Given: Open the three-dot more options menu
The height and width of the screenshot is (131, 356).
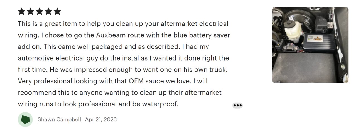Looking at the screenshot, I should 237,105.
